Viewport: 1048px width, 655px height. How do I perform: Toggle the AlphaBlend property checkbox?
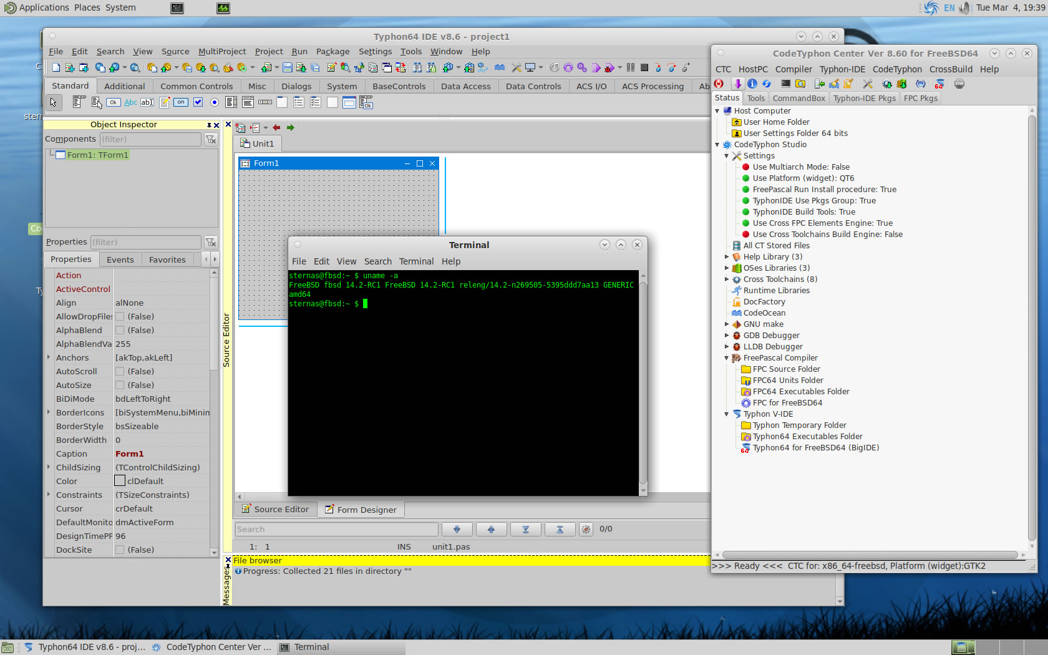point(120,330)
